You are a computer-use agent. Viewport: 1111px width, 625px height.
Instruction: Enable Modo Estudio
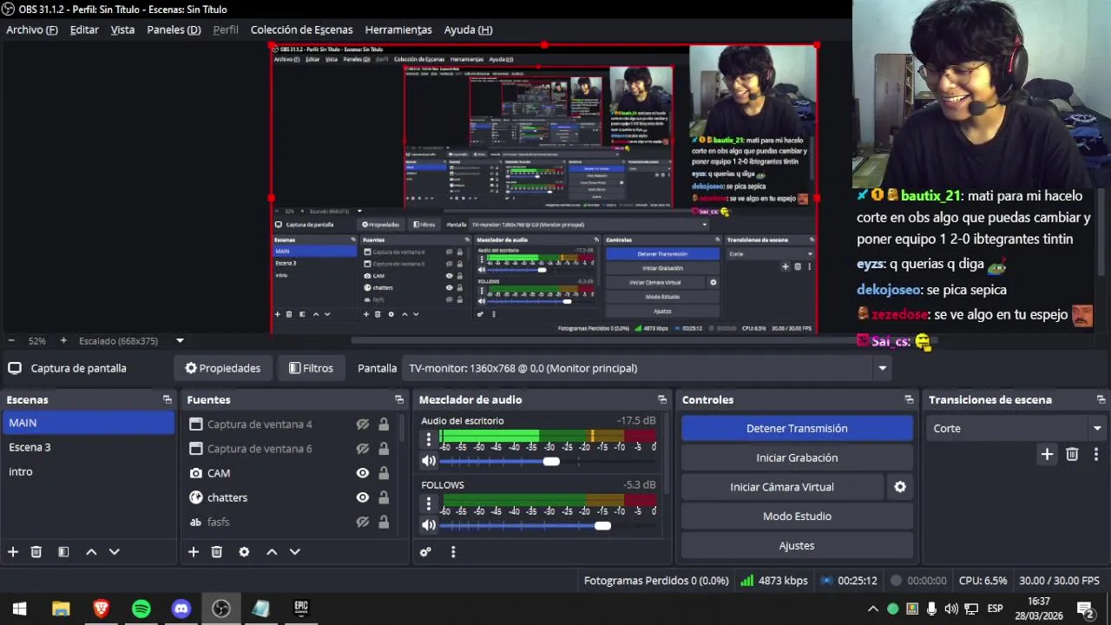pos(797,516)
